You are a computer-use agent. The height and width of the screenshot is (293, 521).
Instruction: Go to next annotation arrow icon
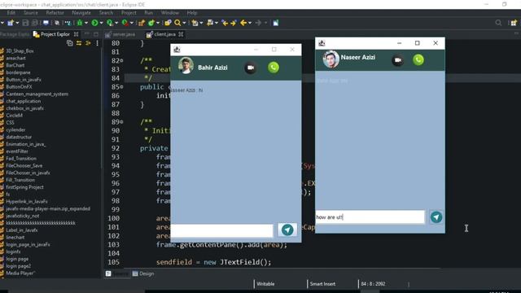click(234, 23)
